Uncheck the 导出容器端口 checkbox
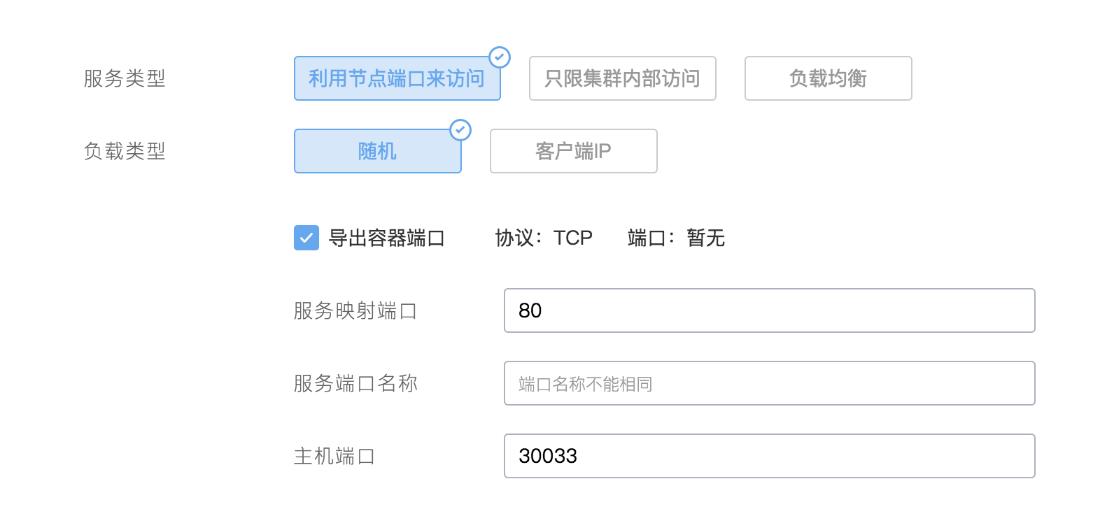 pyautogui.click(x=306, y=238)
